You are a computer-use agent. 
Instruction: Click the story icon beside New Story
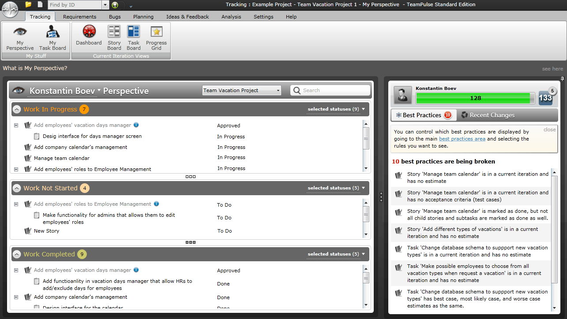click(28, 231)
